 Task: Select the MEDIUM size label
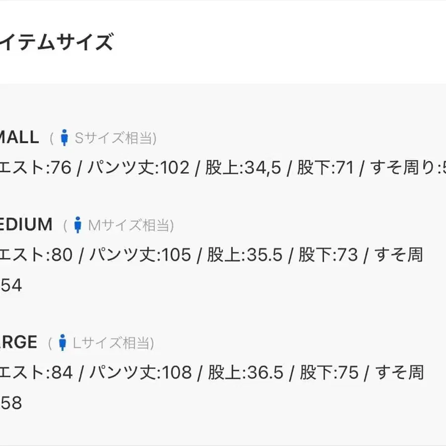point(26,224)
